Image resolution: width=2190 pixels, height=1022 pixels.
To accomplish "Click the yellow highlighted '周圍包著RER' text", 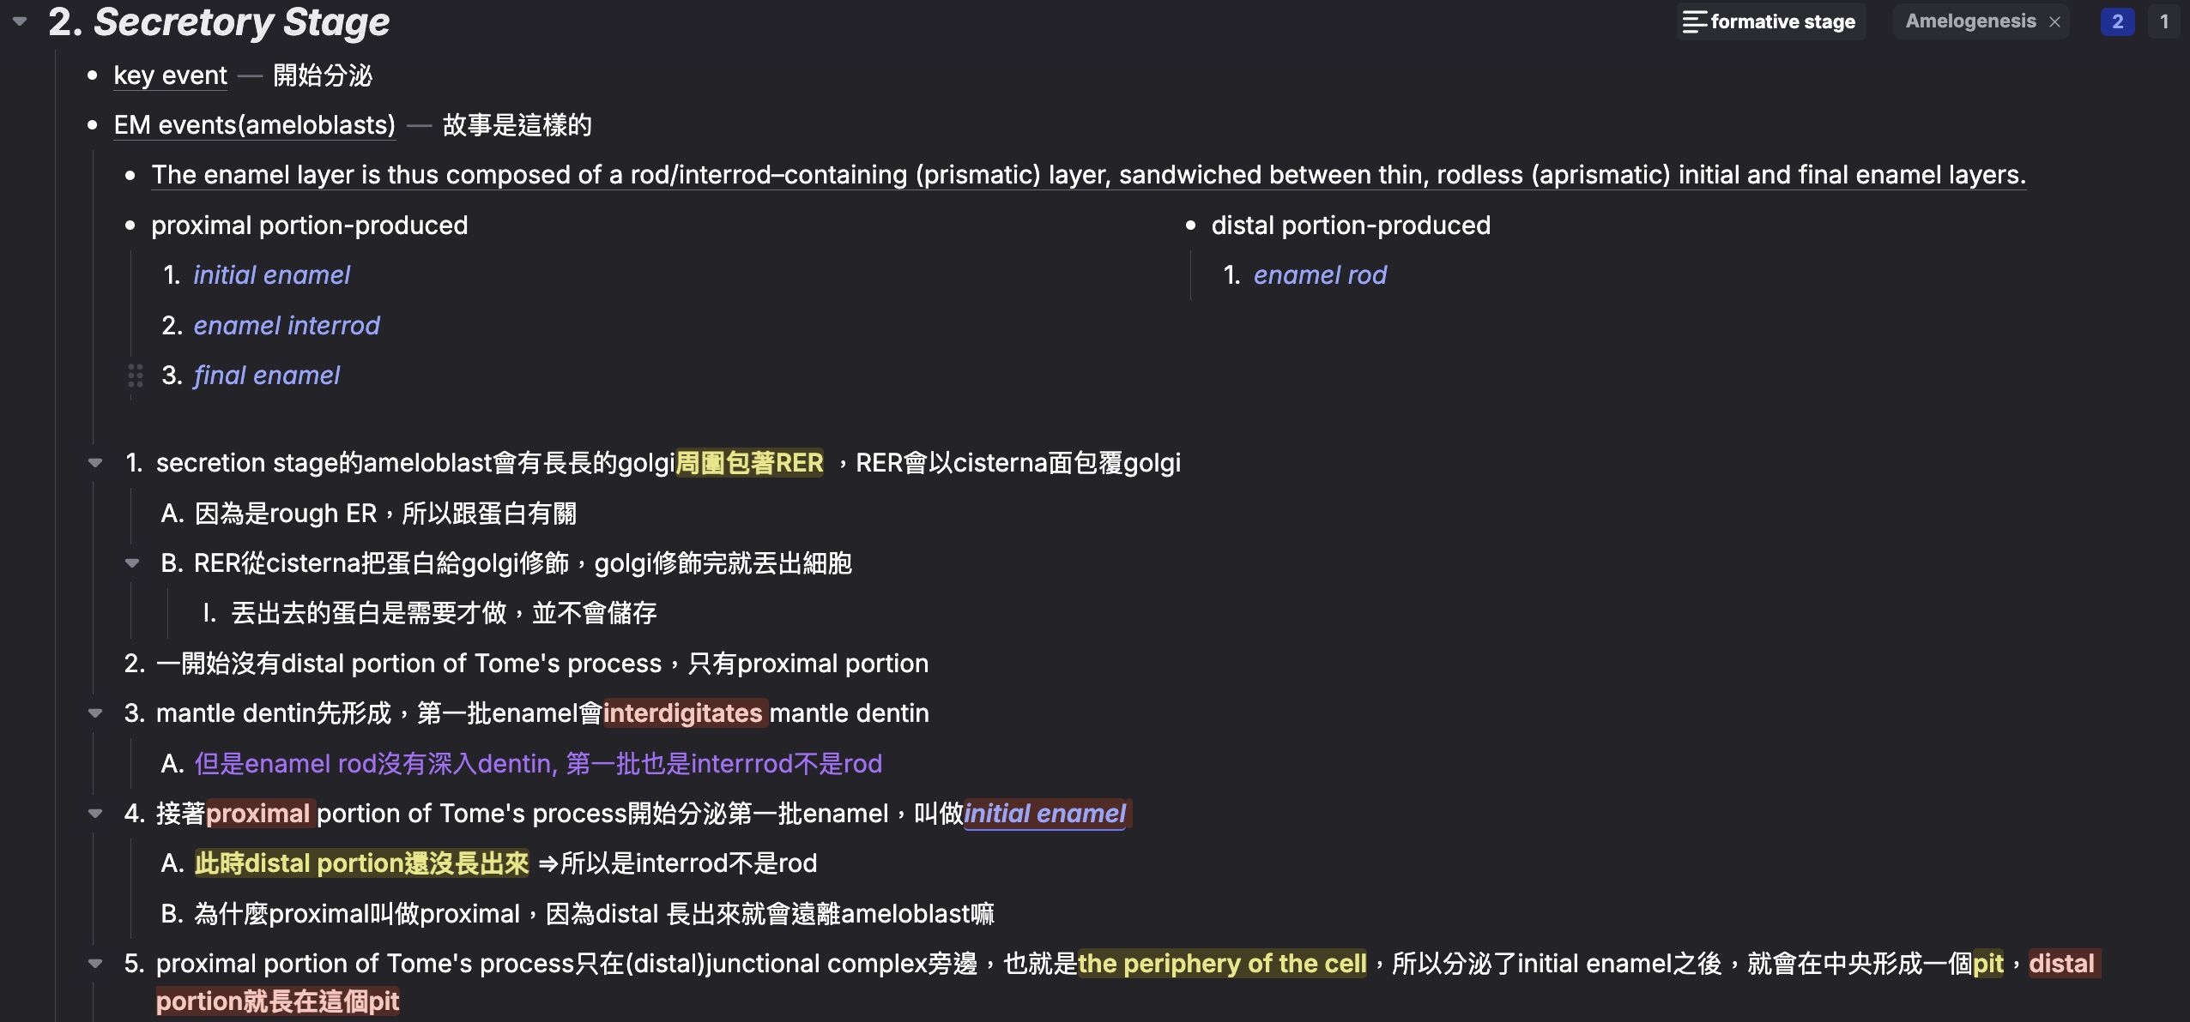I will [x=749, y=463].
